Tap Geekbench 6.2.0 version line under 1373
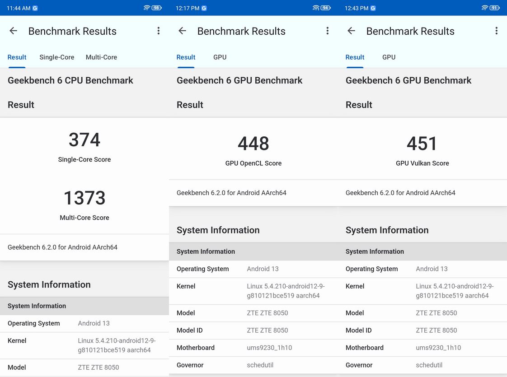This screenshot has width=507, height=377. tap(62, 247)
